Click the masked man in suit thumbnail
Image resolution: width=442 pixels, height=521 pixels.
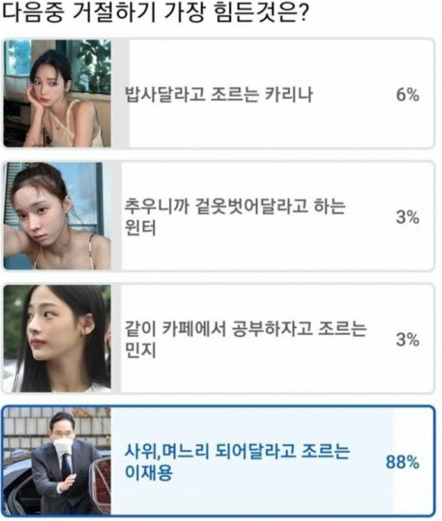[57, 461]
